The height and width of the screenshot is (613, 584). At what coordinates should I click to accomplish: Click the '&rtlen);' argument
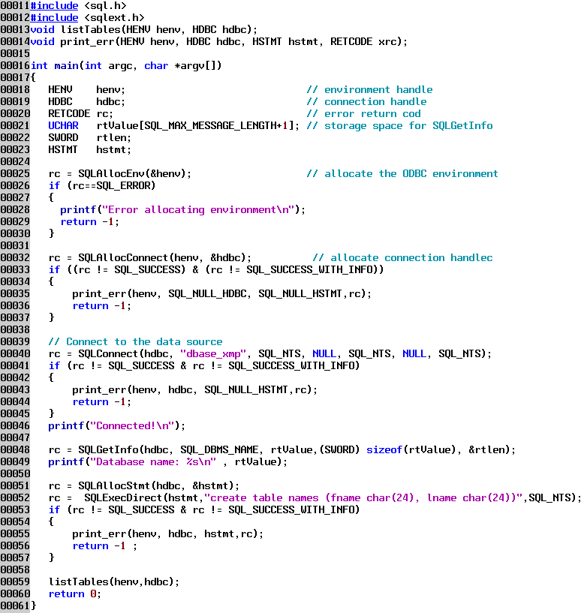492,450
